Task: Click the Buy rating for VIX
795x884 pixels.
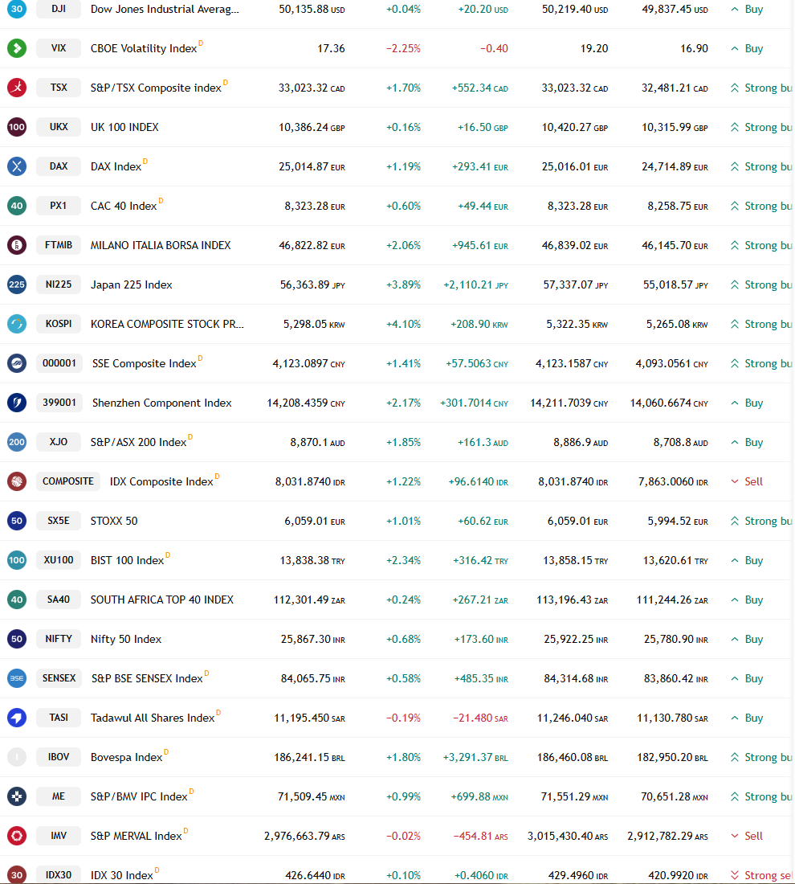Action: tap(747, 48)
